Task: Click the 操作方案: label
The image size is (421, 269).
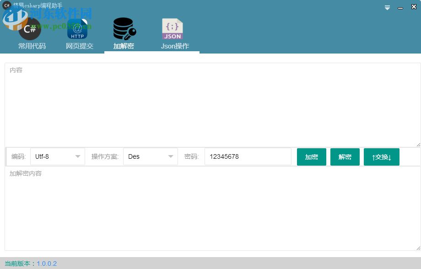Action: tap(105, 156)
